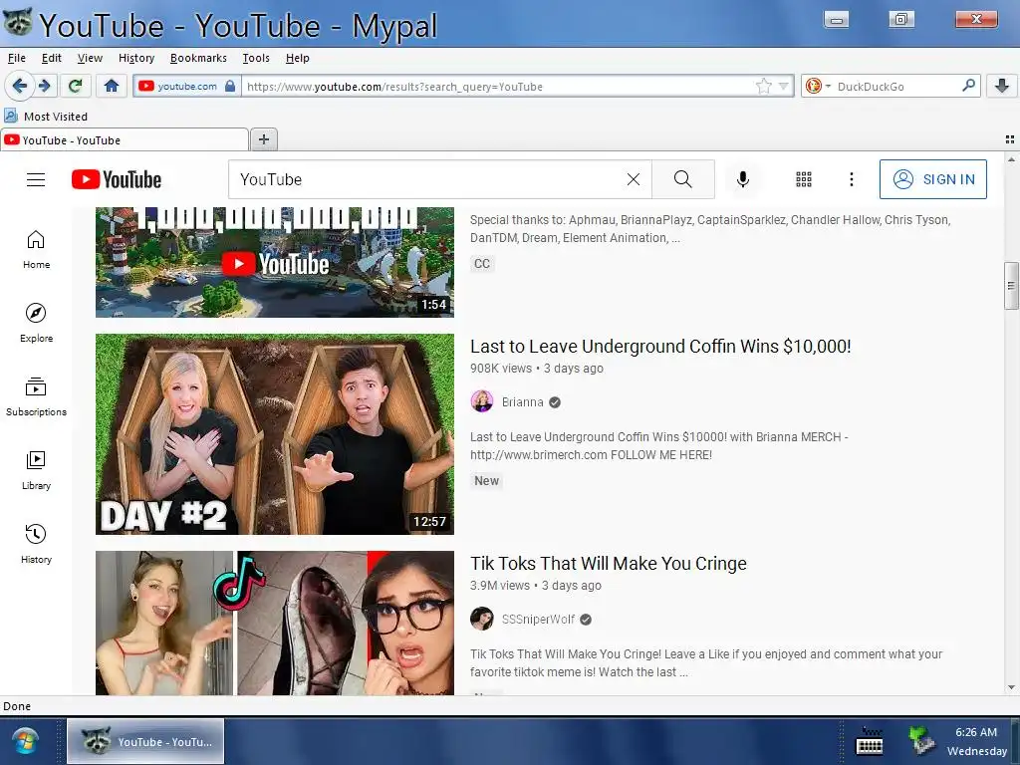This screenshot has width=1020, height=765.
Task: Click the coffin video description mentioning brimerch.com
Action: (659, 445)
